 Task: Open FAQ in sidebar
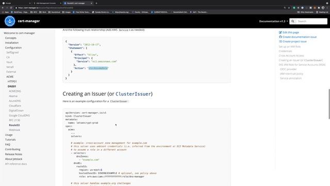click(x=8, y=145)
